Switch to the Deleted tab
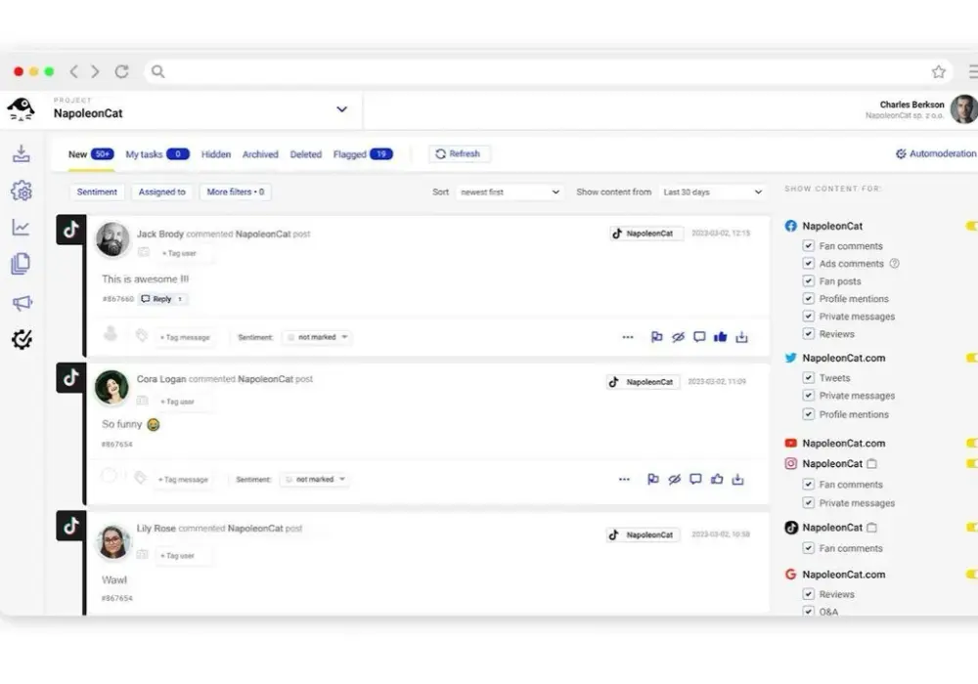This screenshot has width=978, height=684. click(305, 154)
